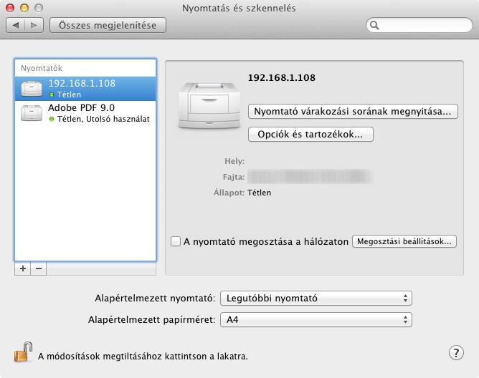Add a printer with the plus button

[x=23, y=268]
